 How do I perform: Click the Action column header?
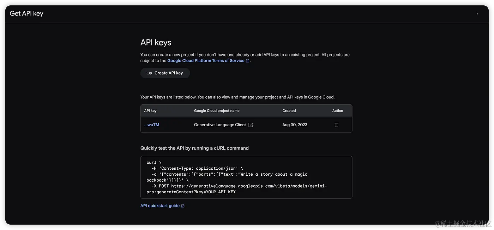click(338, 111)
